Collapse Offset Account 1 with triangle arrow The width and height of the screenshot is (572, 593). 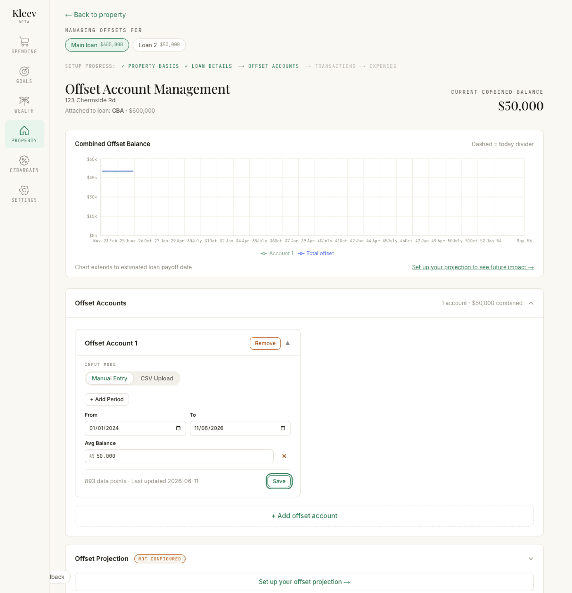click(287, 343)
